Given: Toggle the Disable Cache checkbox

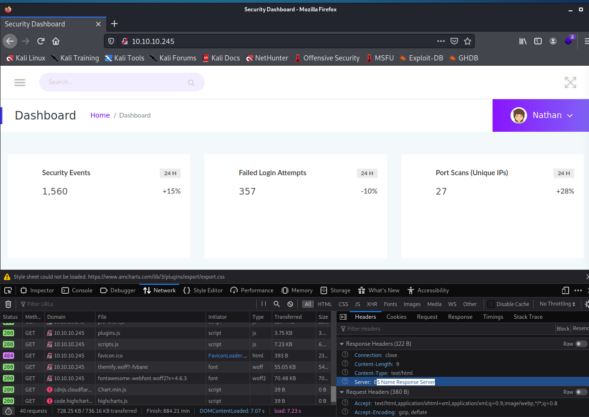Looking at the screenshot, I should [x=491, y=304].
